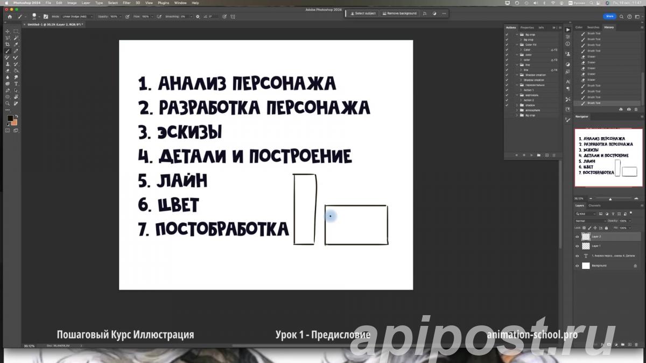Select the Clone Stamp tool

[8, 64]
